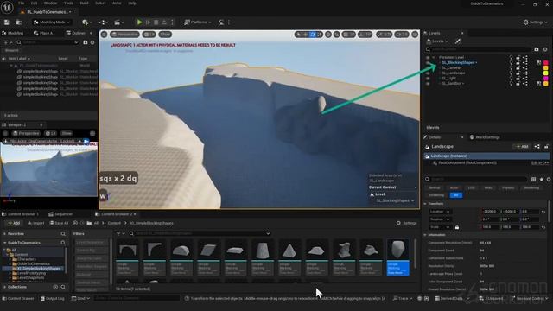This screenshot has height=311, width=553.
Task: Click Save All in Content Browser
Action: click(59, 223)
